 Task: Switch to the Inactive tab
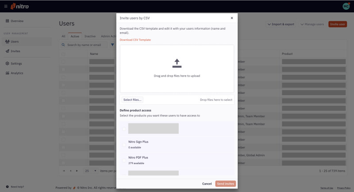coord(90,36)
